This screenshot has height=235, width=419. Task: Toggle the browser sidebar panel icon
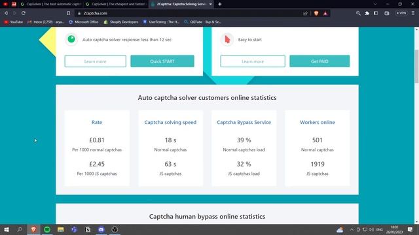tap(376, 13)
